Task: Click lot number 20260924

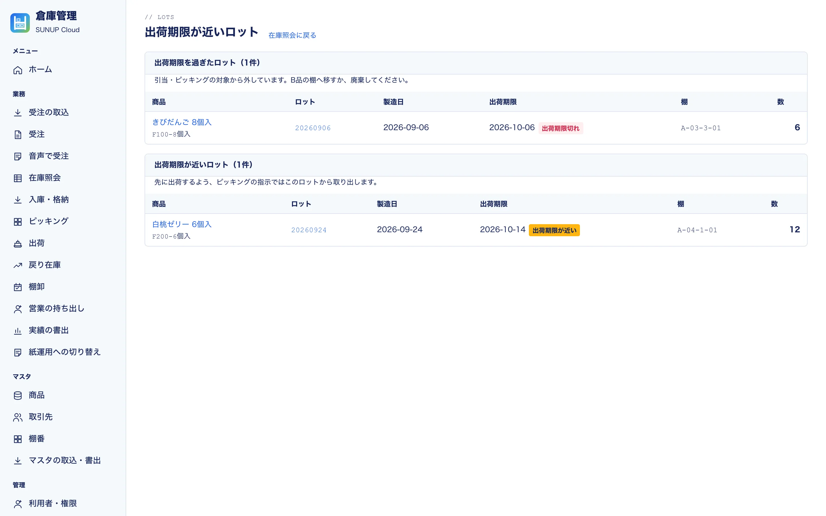Action: (x=309, y=230)
